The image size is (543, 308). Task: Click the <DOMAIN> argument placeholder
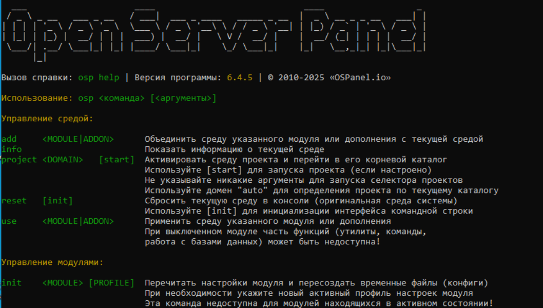pyautogui.click(x=63, y=160)
